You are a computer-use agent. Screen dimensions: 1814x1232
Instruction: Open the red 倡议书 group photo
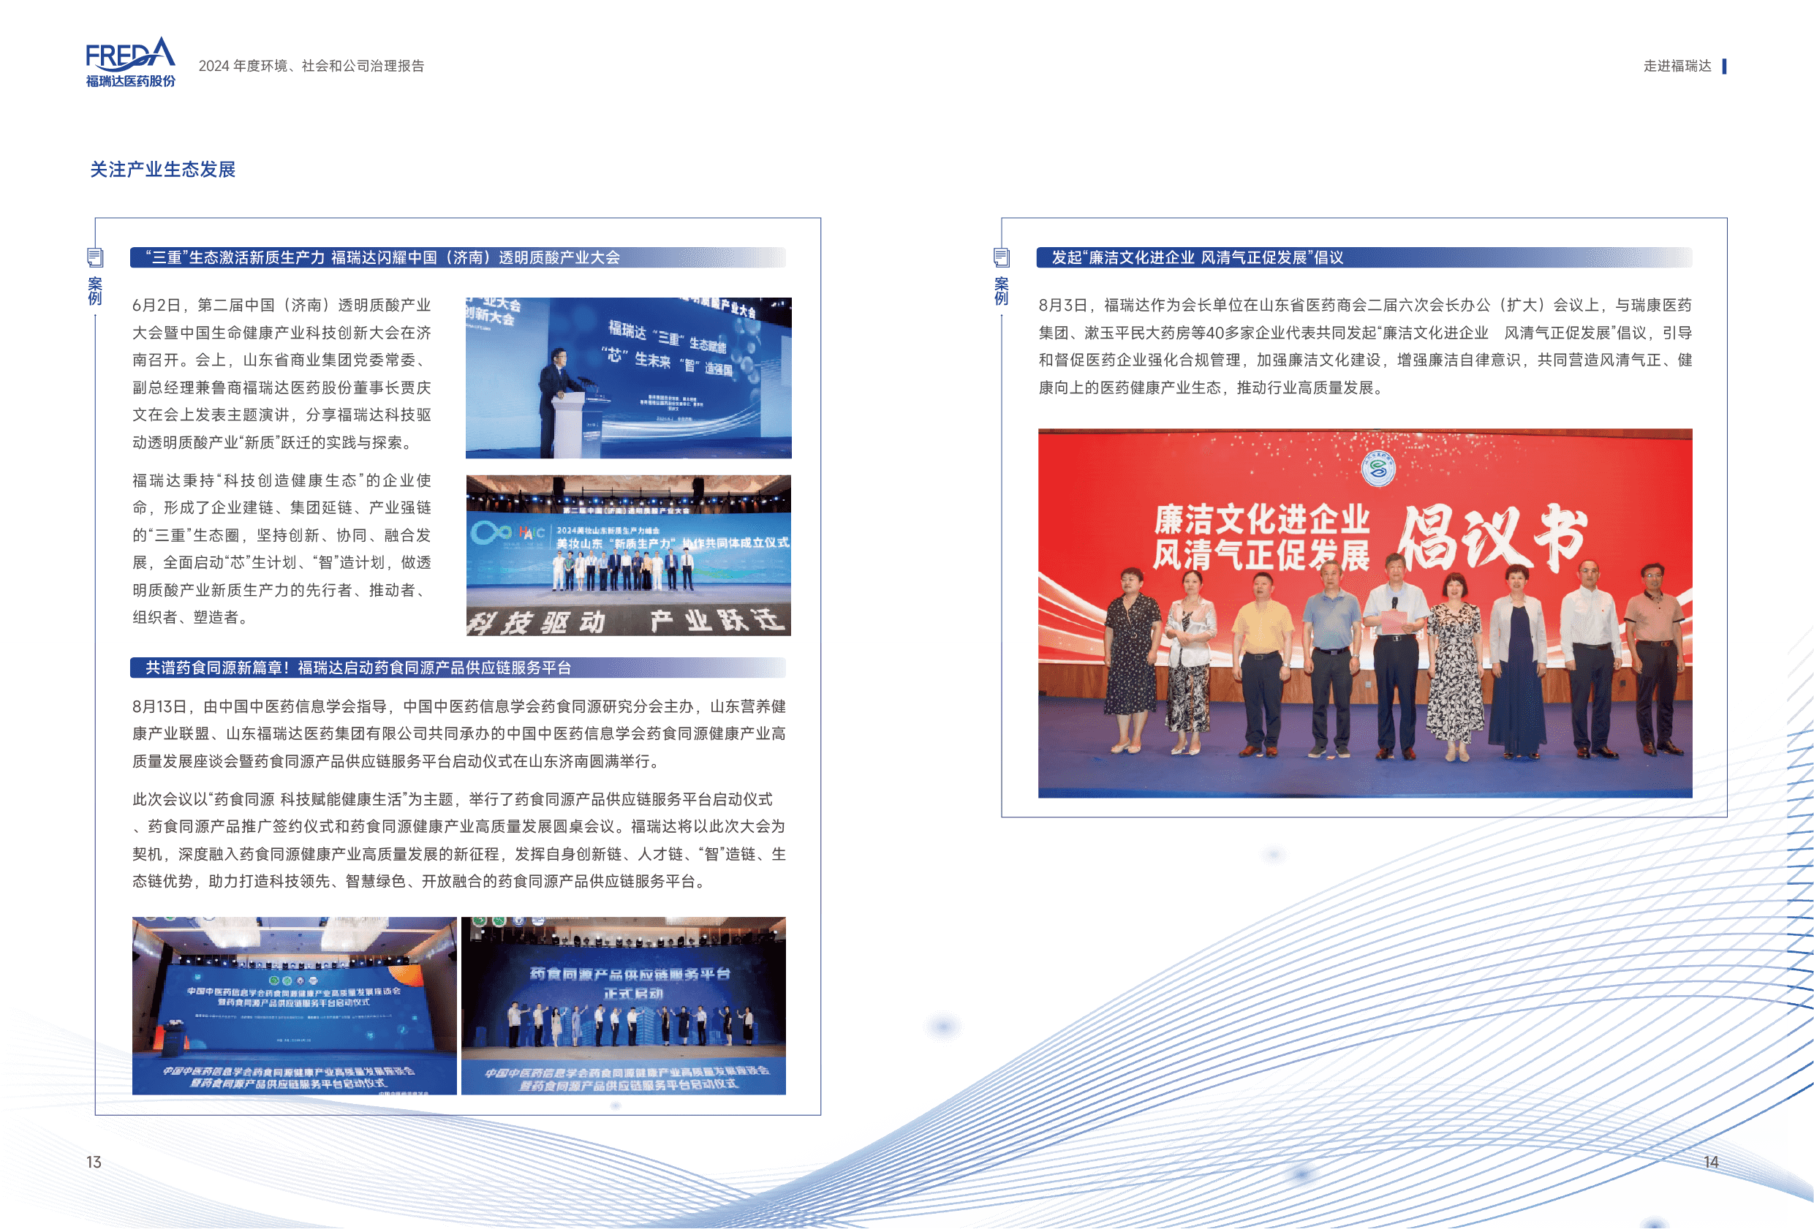1364,613
